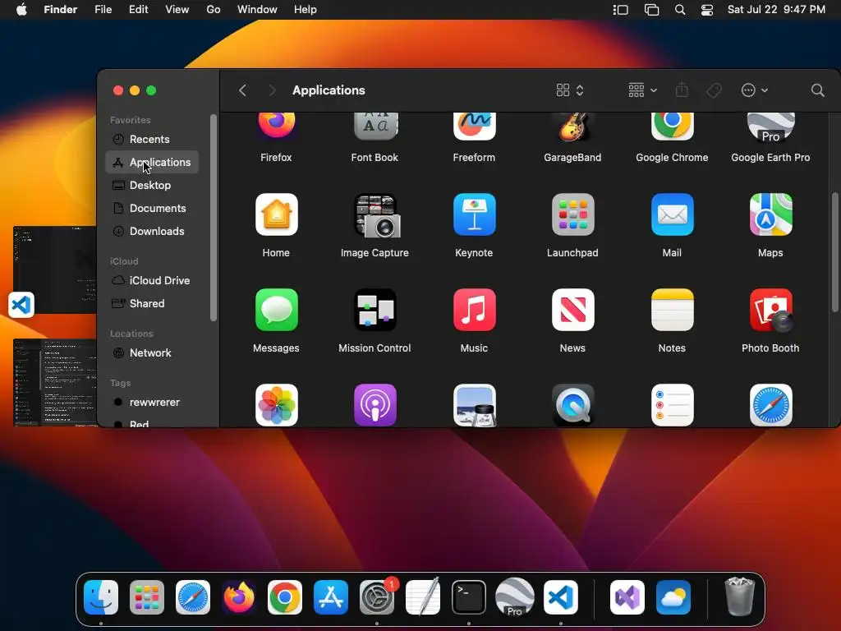Open App Store from the Dock
Image resolution: width=841 pixels, height=631 pixels.
tap(331, 597)
